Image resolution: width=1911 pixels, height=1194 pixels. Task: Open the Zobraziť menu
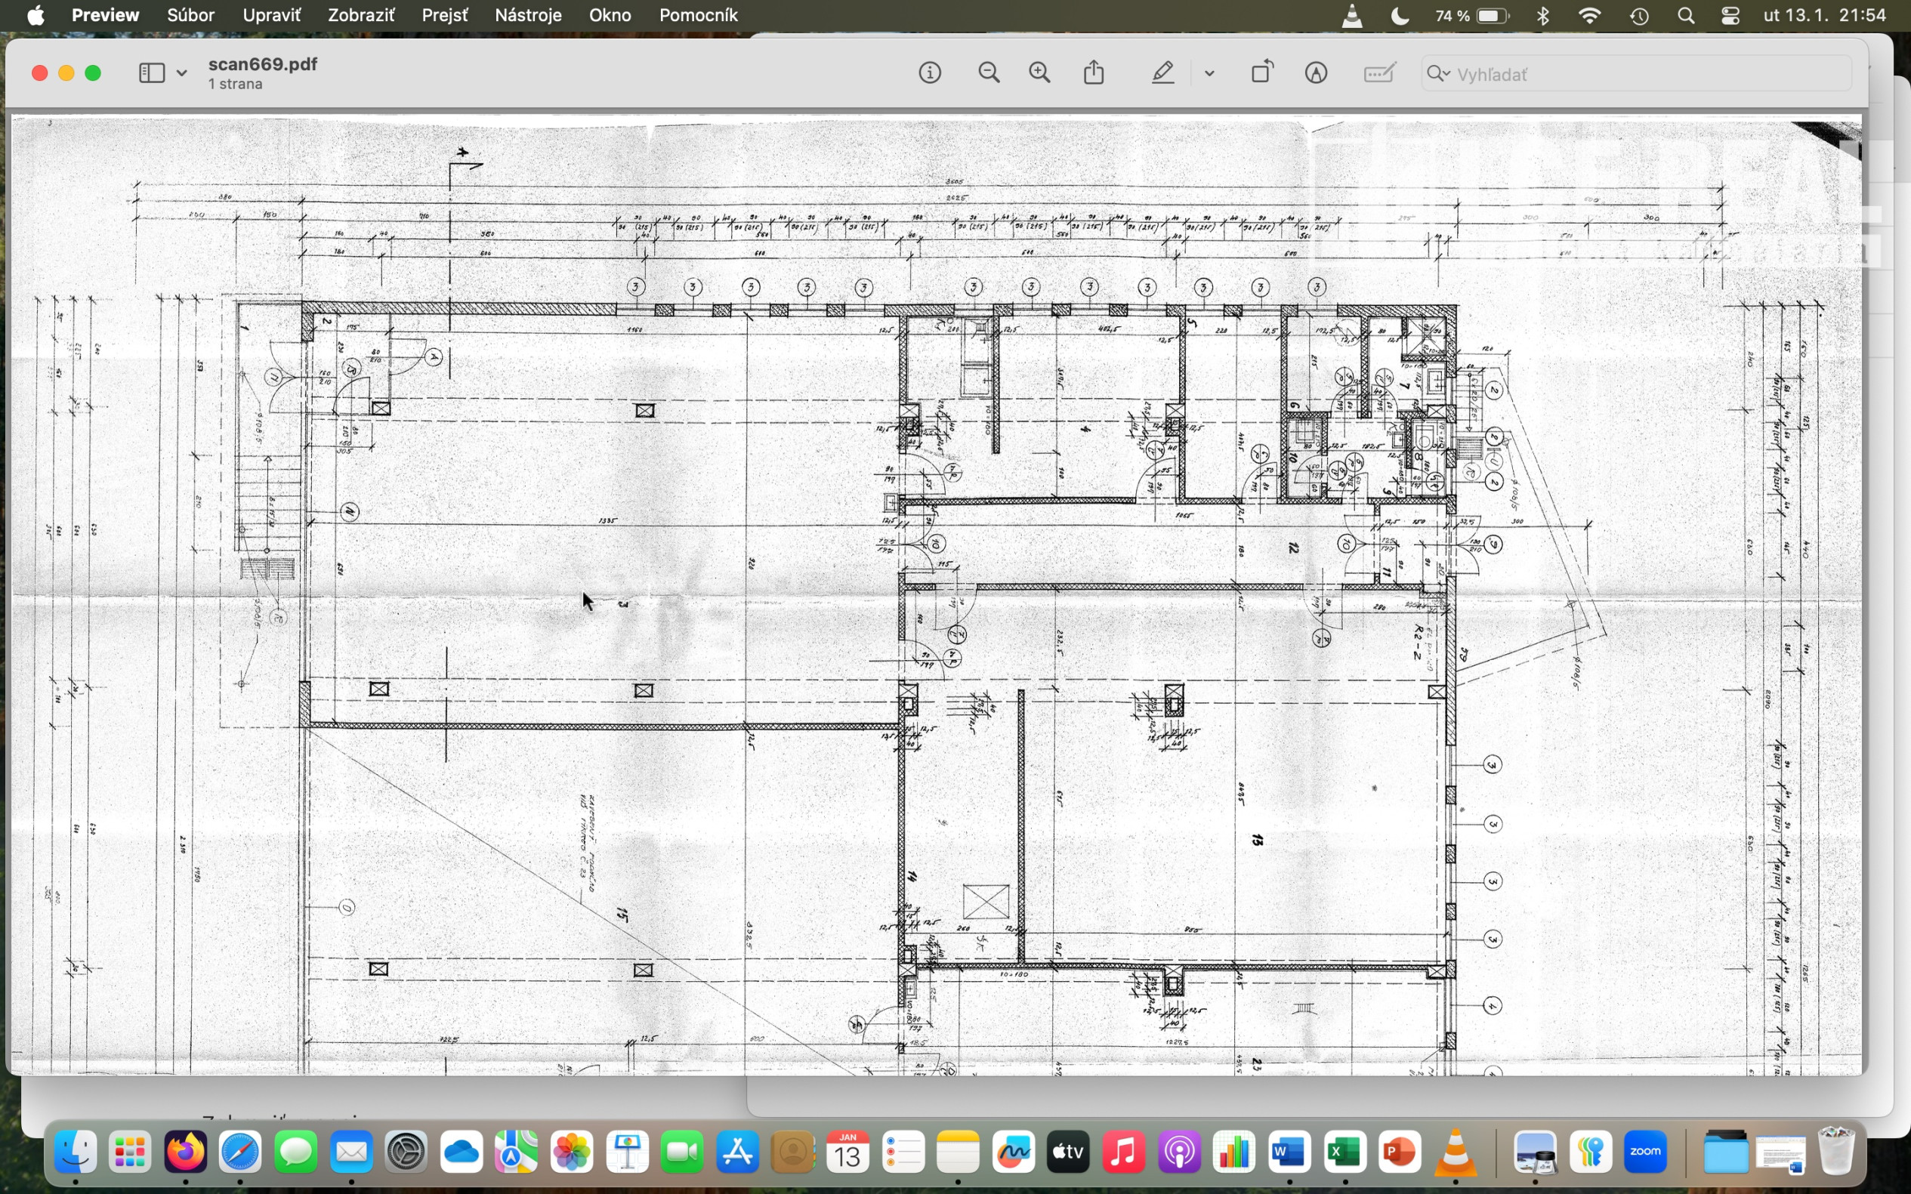point(361,15)
